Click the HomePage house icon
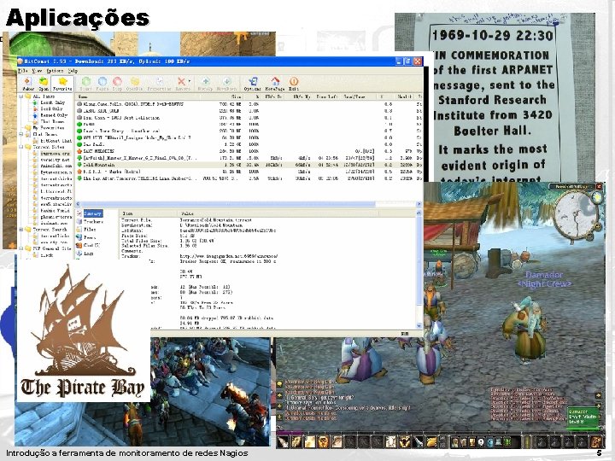Viewport: 615px width, 461px height. 275,84
